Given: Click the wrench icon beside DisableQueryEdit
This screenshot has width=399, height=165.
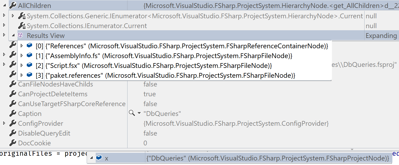Looking at the screenshot, I should pos(13,133).
